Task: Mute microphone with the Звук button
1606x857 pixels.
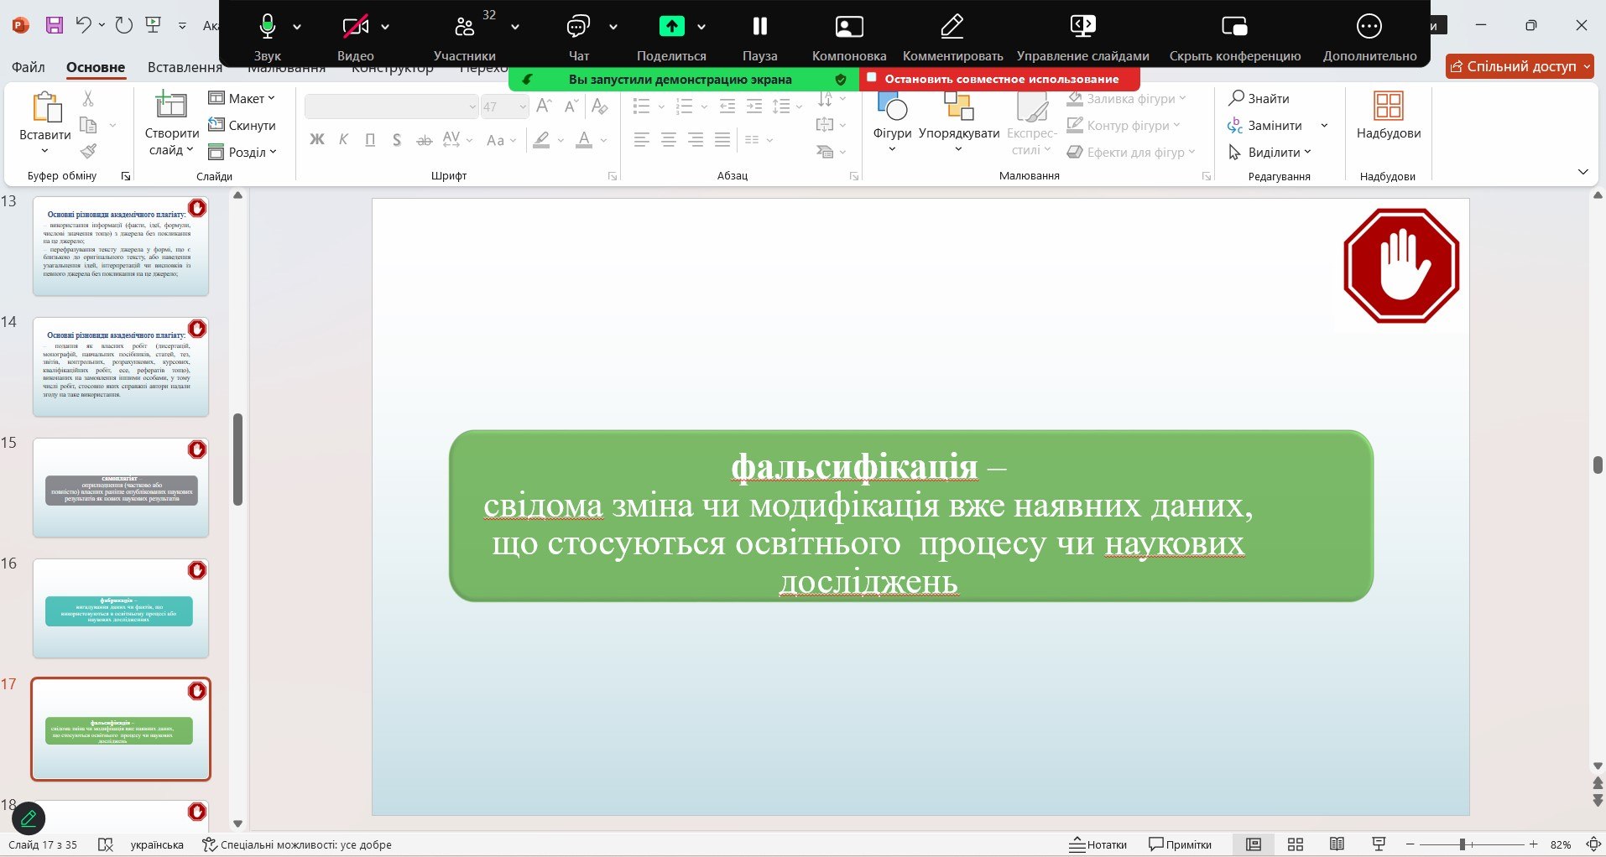Action: [268, 27]
